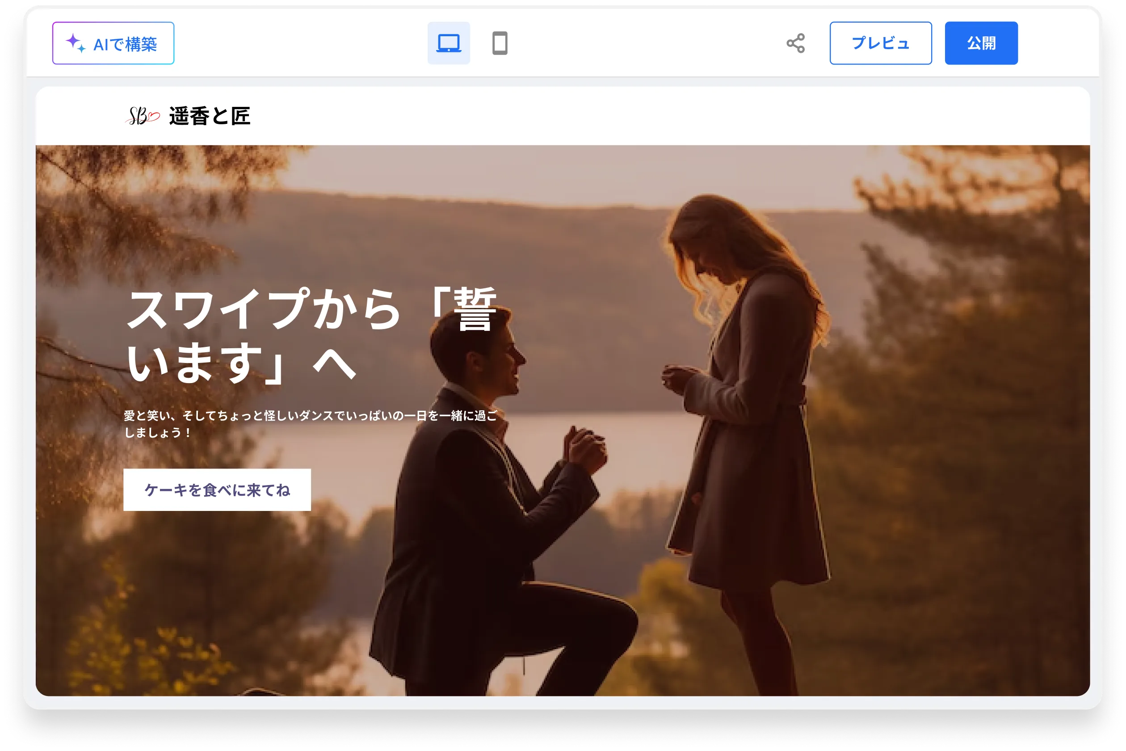Click the ケーキを食べに来てね call-to-action button
1126x751 pixels.
pos(217,489)
